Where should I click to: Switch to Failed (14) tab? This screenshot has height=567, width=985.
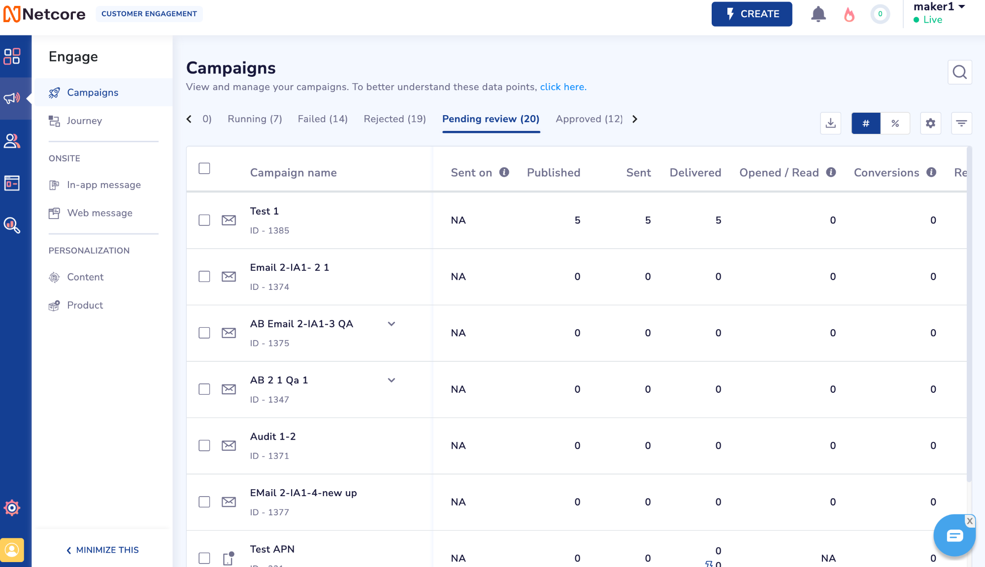(323, 119)
